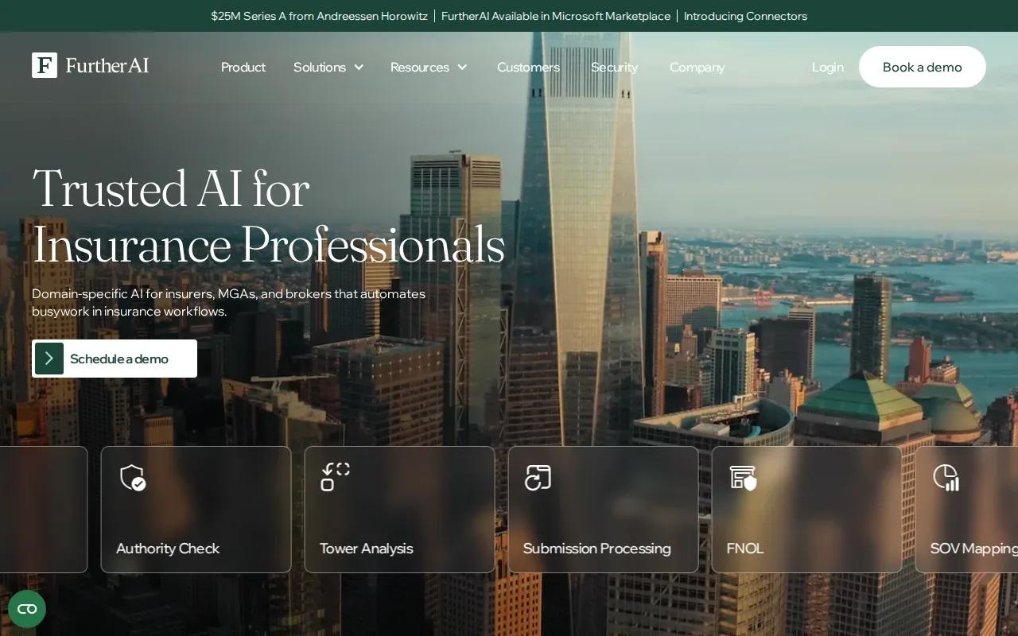Click the FurtherAI wordmark text
The image size is (1018, 636).
point(107,65)
